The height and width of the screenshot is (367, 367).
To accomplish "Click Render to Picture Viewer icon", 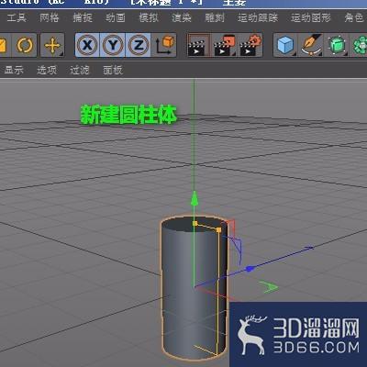I will [224, 45].
